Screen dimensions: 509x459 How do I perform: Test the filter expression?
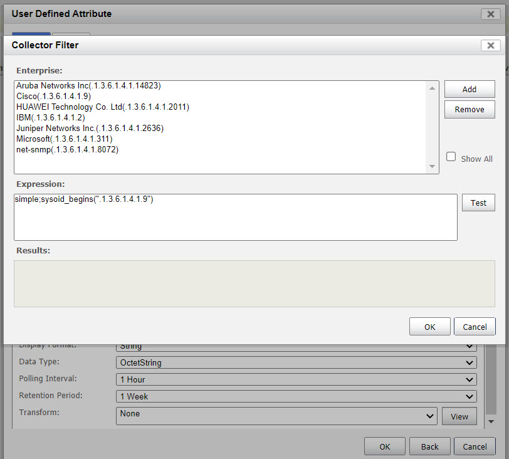[x=478, y=203]
